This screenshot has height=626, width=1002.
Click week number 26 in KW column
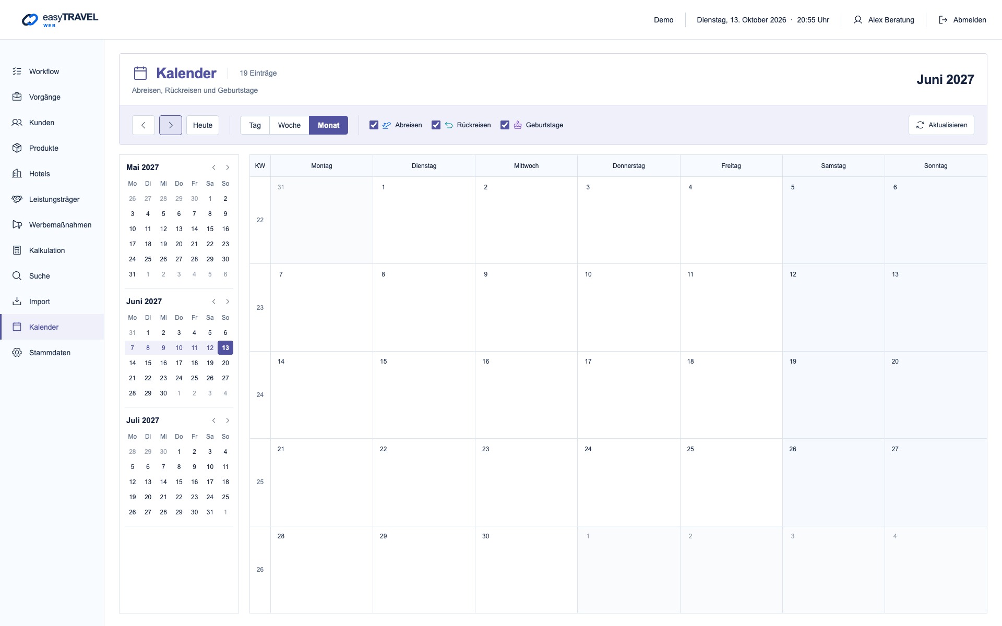point(260,570)
